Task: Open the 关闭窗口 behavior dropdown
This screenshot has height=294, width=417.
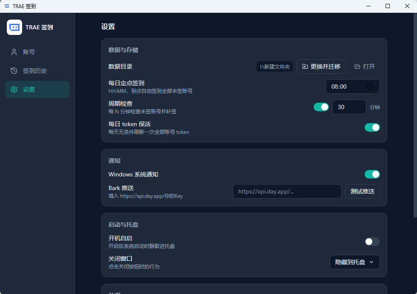Action: (355, 262)
